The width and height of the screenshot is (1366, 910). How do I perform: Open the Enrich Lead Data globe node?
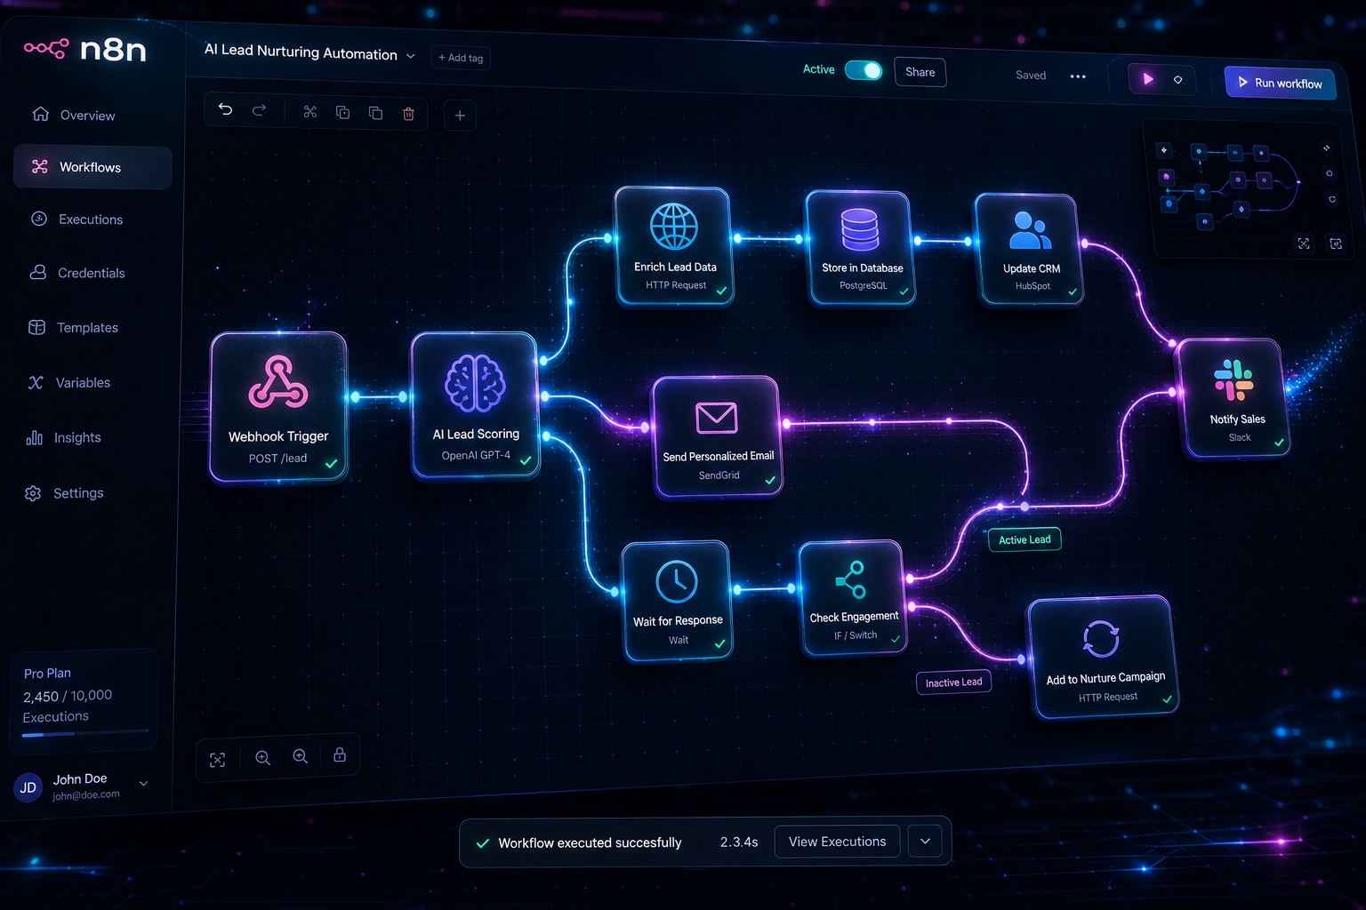[x=674, y=246]
